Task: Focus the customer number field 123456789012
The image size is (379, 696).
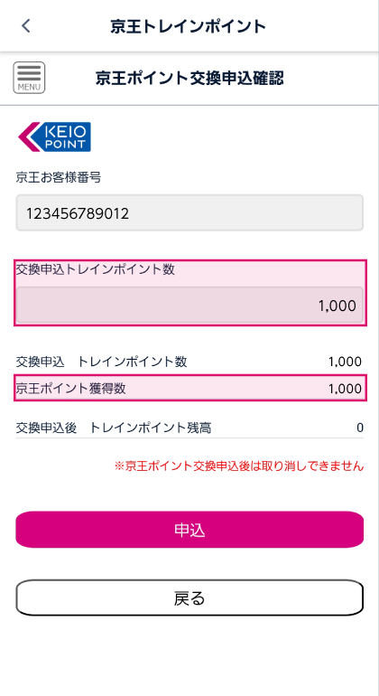Action: click(189, 212)
